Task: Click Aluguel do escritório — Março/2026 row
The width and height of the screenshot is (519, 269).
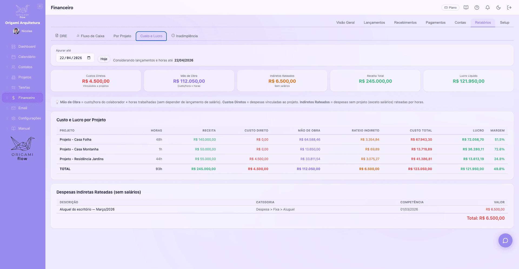Action: tap(282, 209)
